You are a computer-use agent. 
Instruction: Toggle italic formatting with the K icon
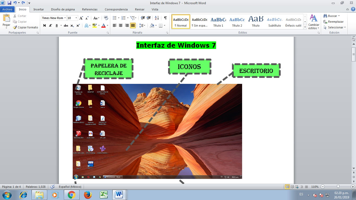[x=50, y=26]
